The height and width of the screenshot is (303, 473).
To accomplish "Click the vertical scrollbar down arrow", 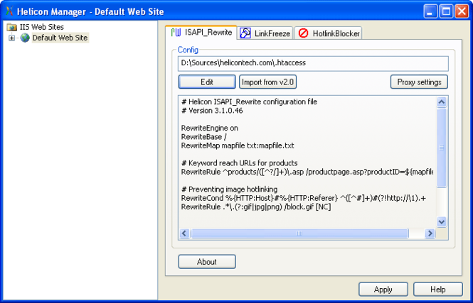I will click(x=441, y=222).
